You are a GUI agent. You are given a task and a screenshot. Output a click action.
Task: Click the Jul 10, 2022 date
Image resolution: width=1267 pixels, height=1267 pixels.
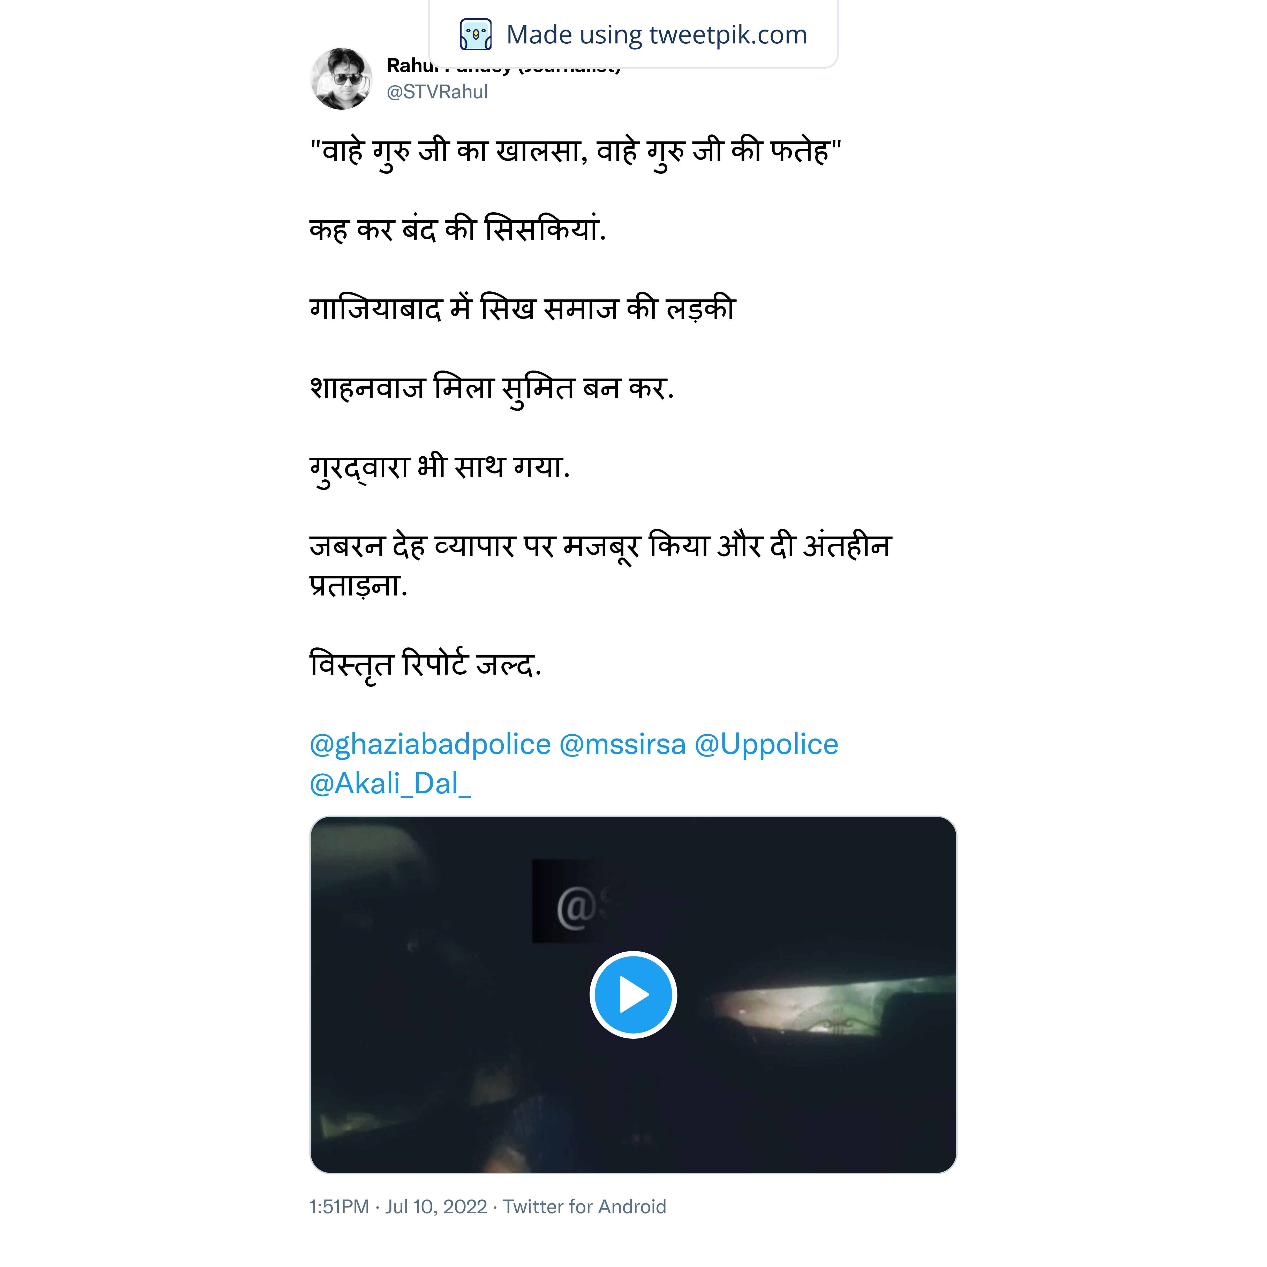point(436,1207)
